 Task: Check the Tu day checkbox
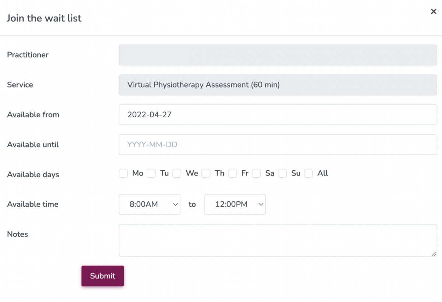151,173
